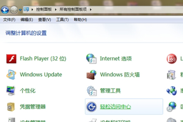Screen dimensions: 183x122
Task: Open the 工具(T) menu
Action: pyautogui.click(x=62, y=20)
